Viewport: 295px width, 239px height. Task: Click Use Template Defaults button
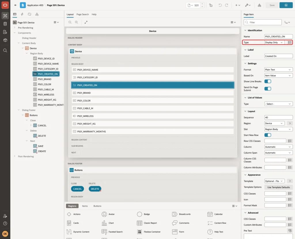(279, 187)
